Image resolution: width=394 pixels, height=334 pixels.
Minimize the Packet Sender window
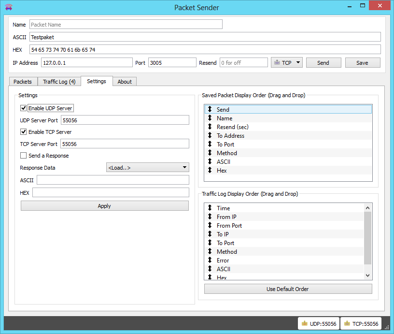point(350,6)
